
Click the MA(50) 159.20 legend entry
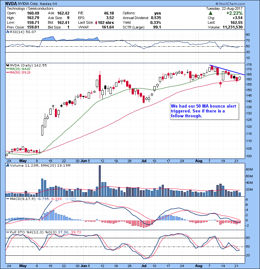[20, 73]
